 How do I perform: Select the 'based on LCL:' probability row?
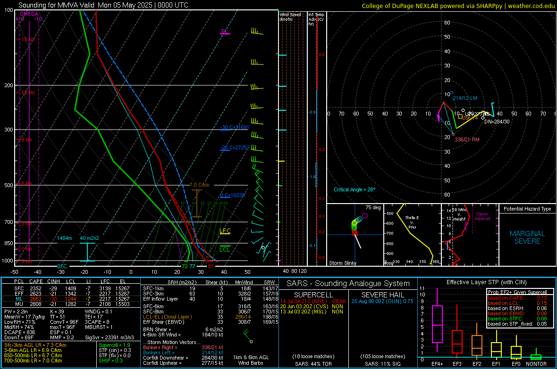517,303
